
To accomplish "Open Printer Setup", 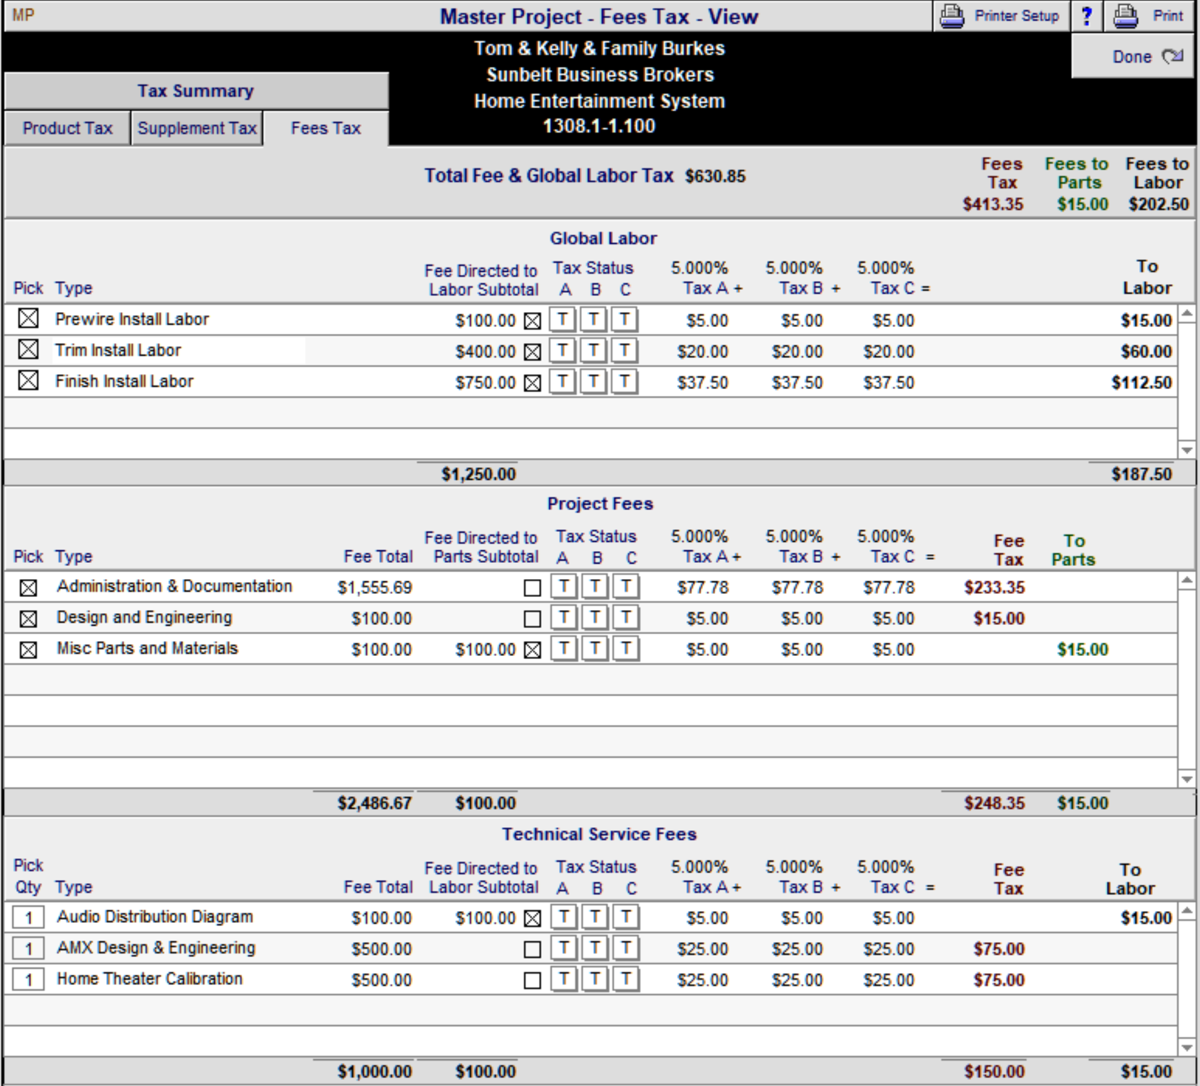I will [1001, 16].
